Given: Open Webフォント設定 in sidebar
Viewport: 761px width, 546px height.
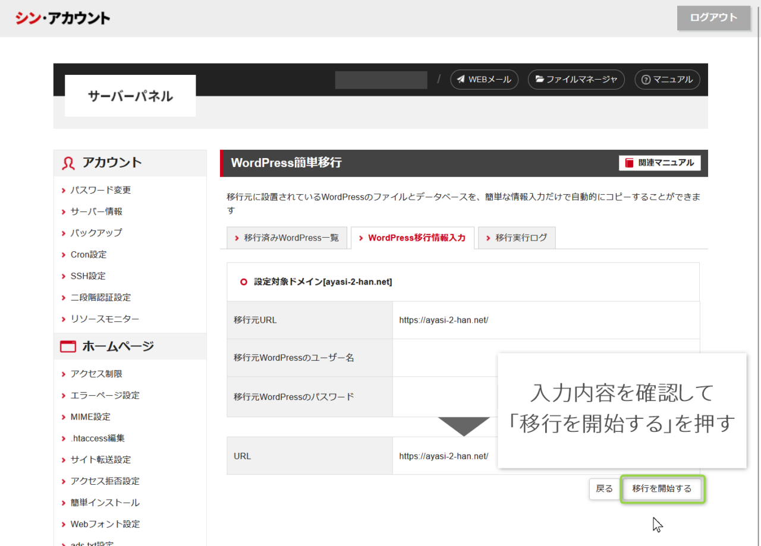Looking at the screenshot, I should 105,524.
